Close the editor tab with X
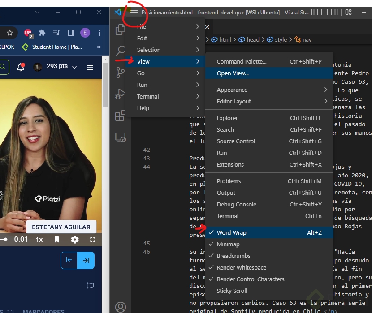 207,27
